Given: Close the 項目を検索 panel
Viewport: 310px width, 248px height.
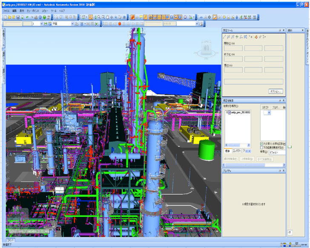Looking at the screenshot, I should point(284,101).
